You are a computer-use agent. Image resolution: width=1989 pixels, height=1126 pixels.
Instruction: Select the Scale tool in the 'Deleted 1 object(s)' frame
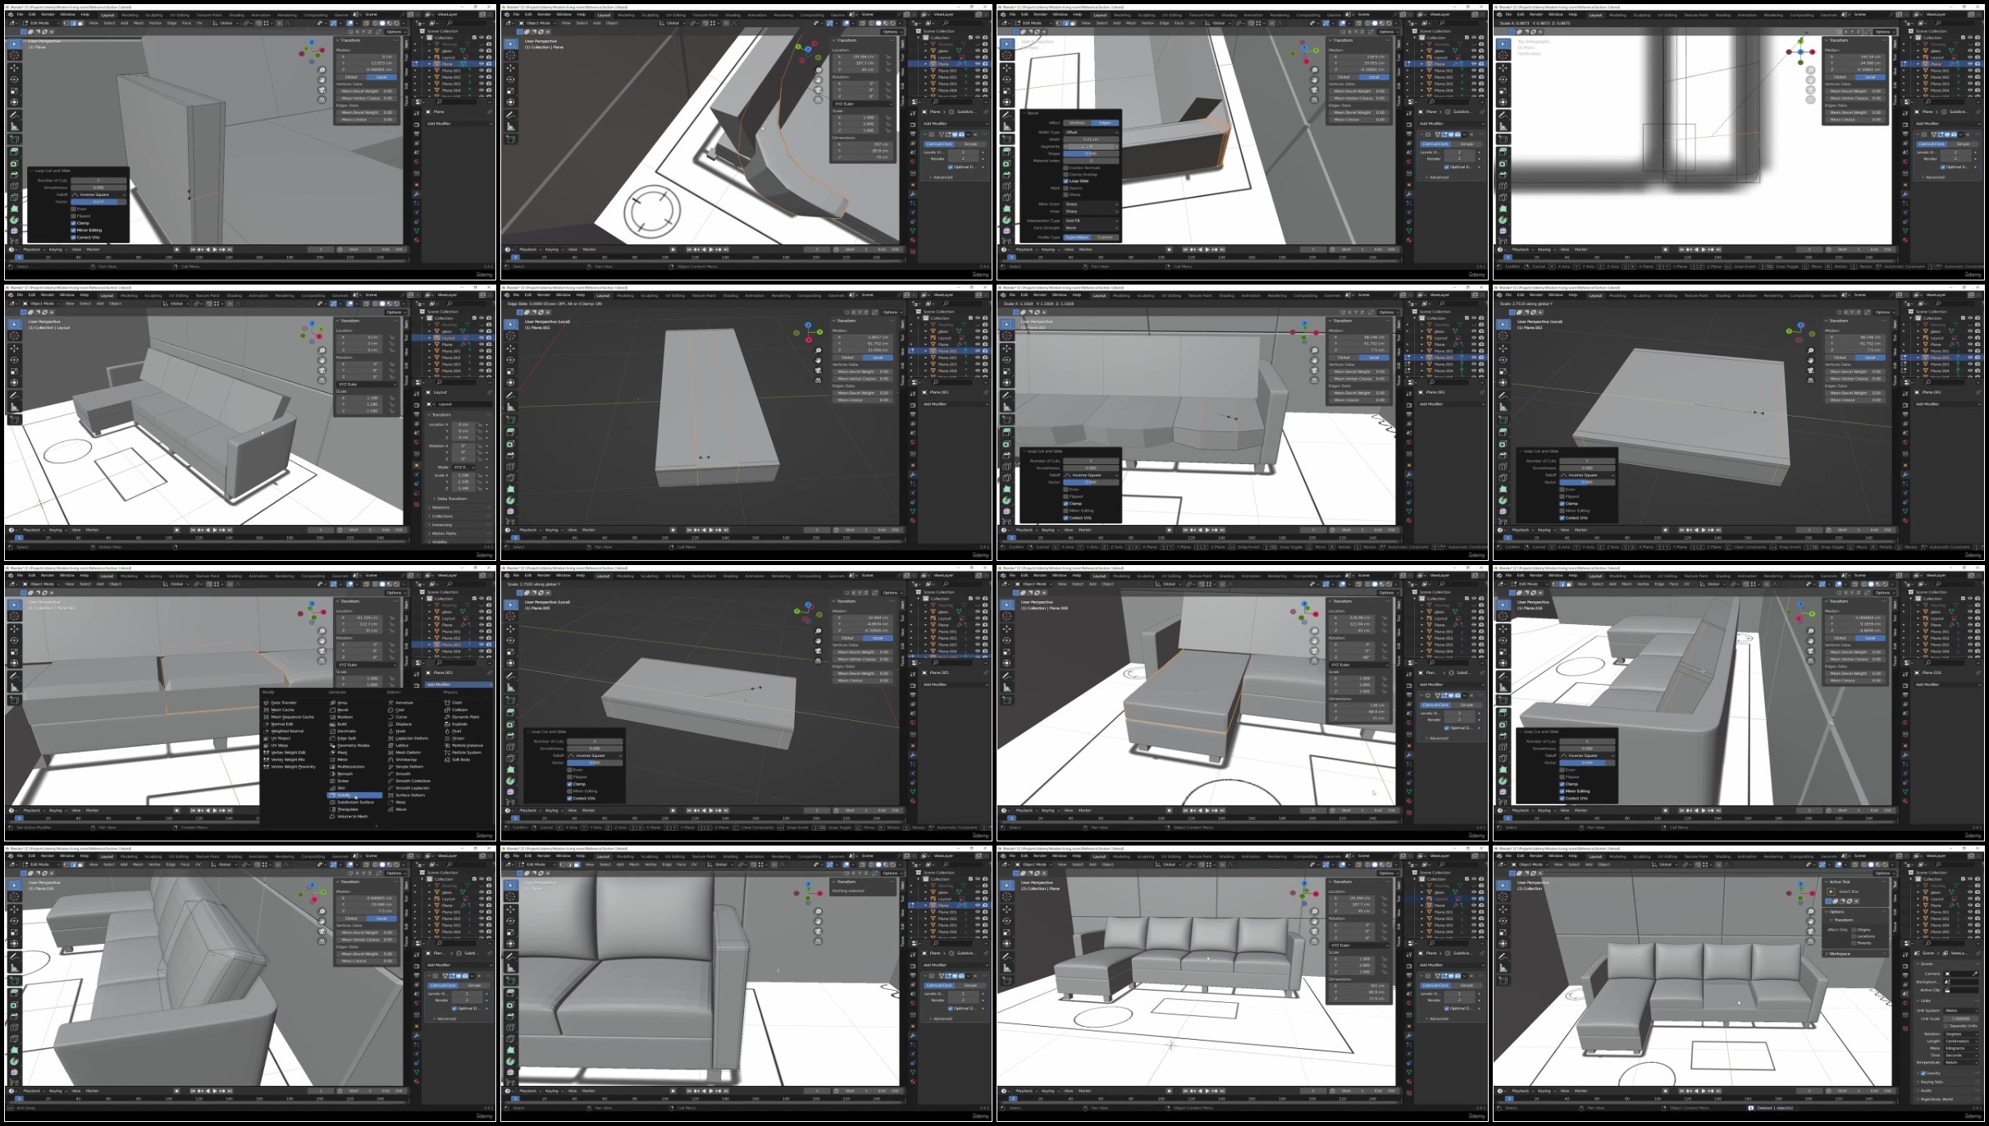[x=1503, y=932]
